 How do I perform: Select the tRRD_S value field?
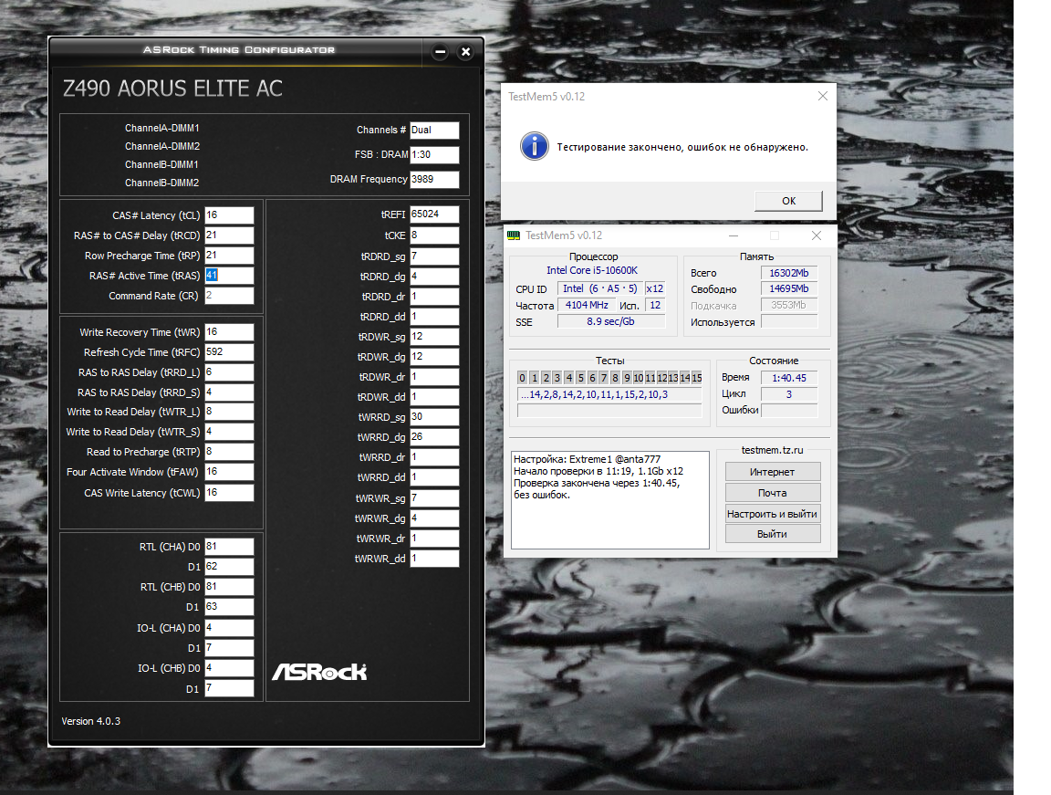point(229,392)
